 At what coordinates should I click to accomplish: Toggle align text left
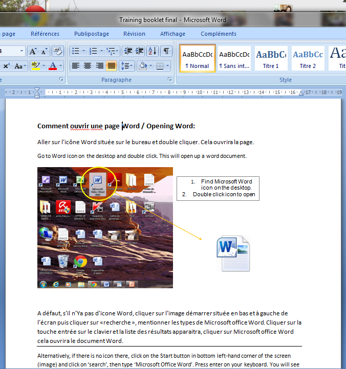tap(76, 66)
